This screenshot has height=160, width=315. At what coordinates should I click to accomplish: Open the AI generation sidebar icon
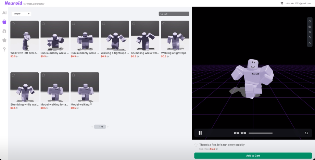point(4,13)
